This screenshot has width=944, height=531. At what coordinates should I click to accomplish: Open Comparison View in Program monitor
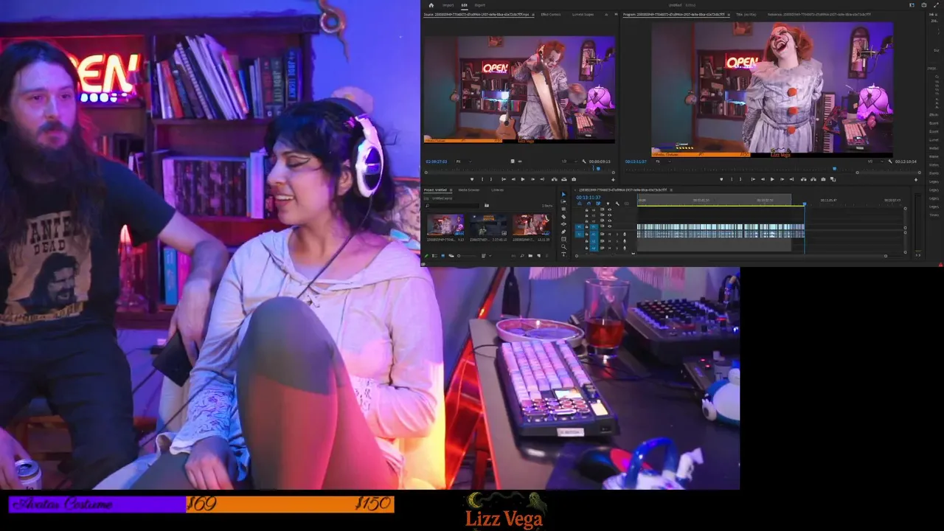[833, 179]
